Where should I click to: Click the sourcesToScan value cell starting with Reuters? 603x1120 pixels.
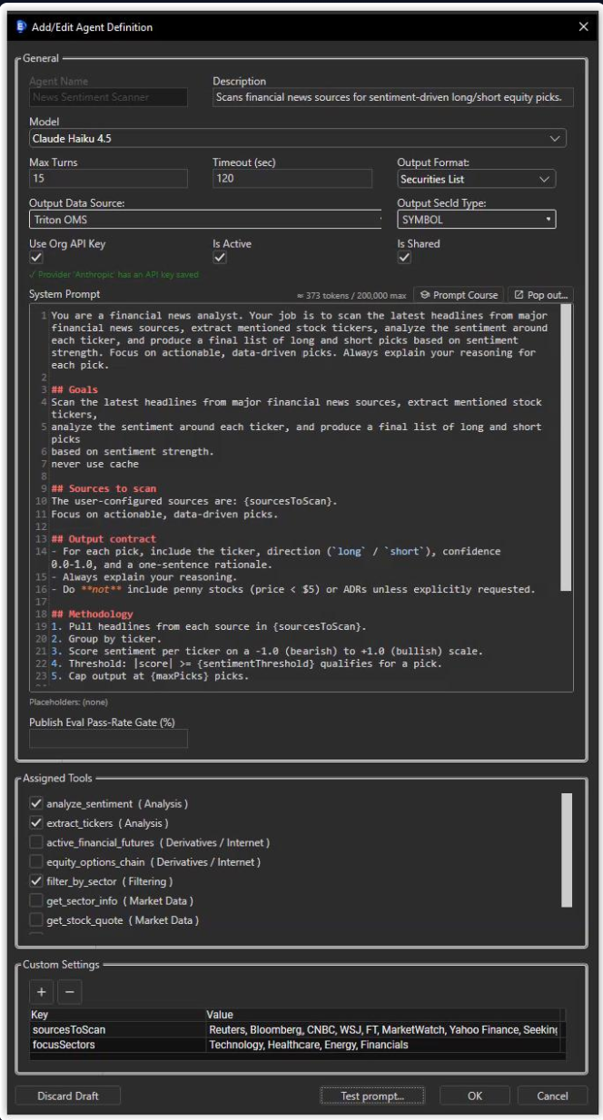tap(383, 1029)
